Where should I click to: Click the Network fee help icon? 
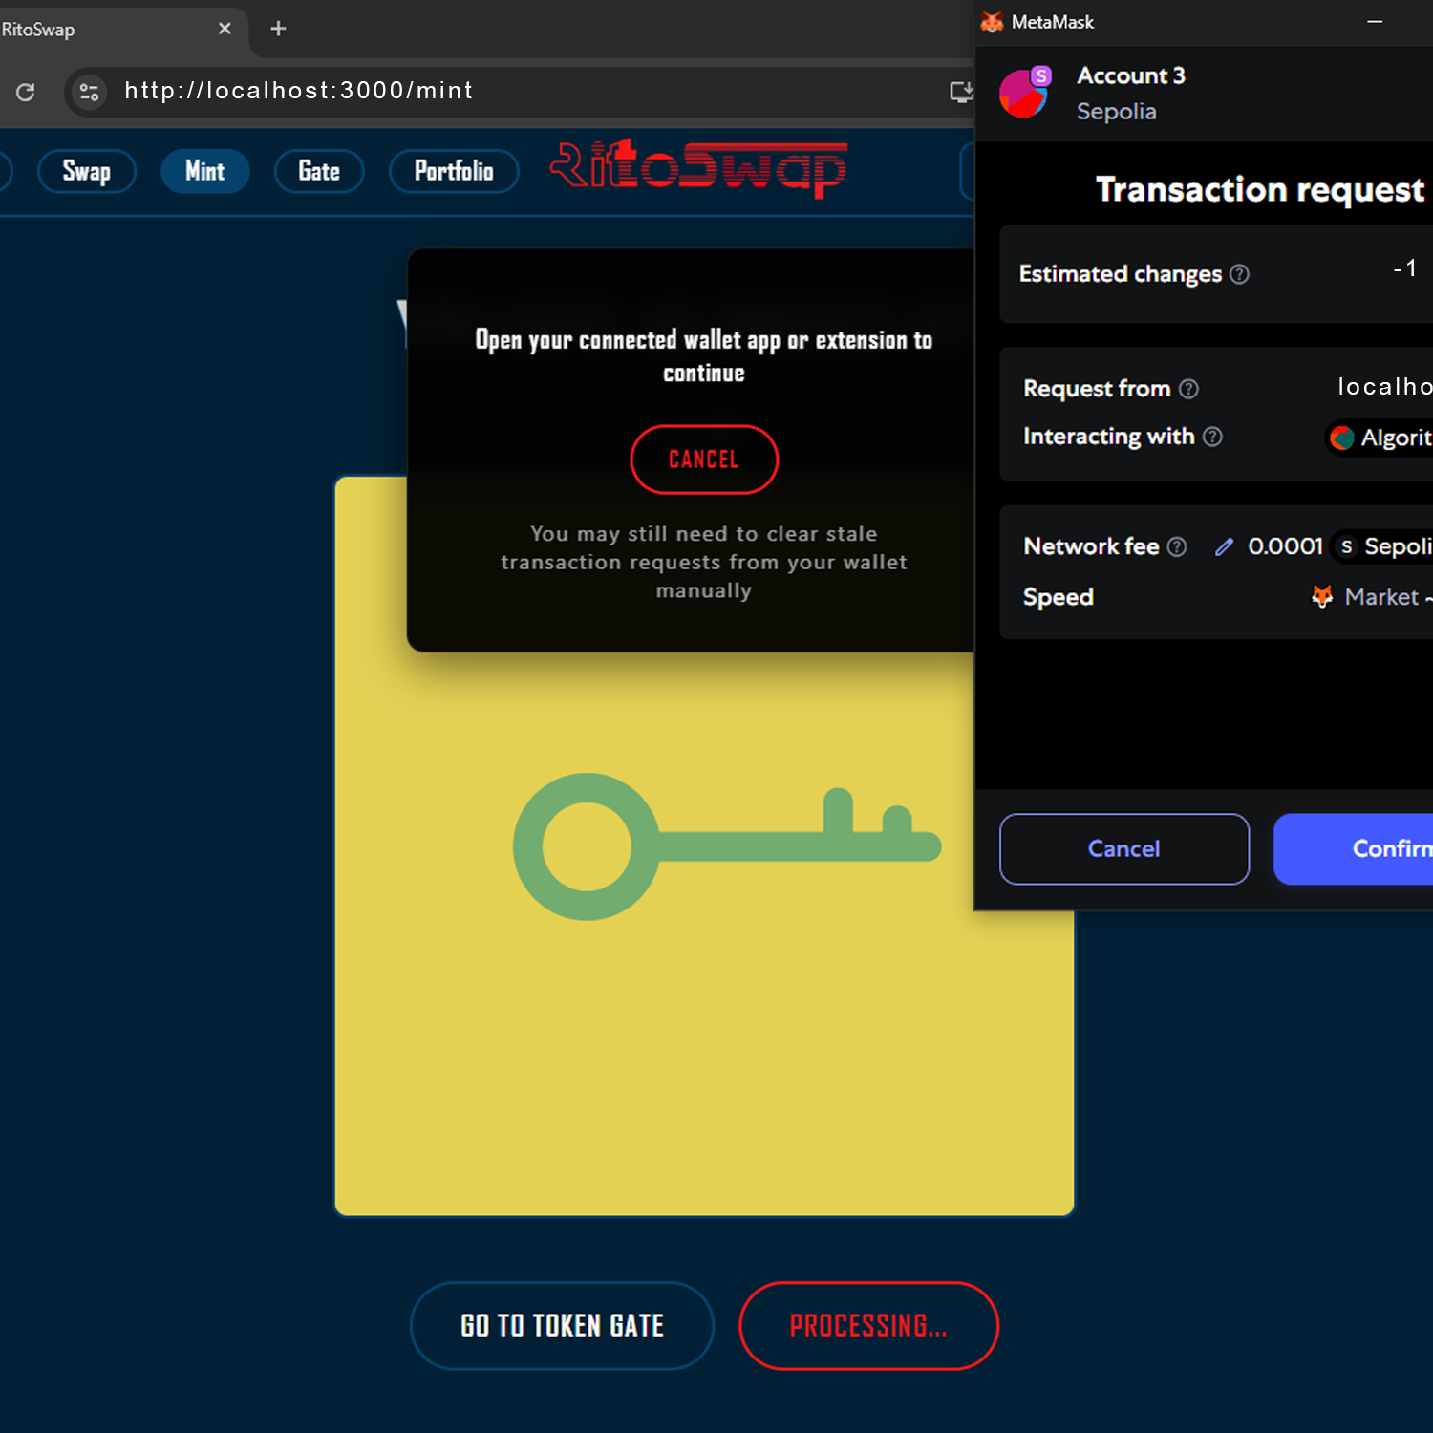click(1177, 546)
